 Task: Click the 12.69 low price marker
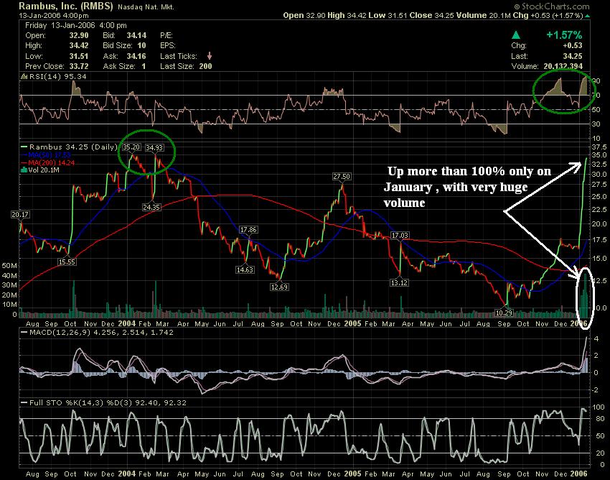pos(279,287)
